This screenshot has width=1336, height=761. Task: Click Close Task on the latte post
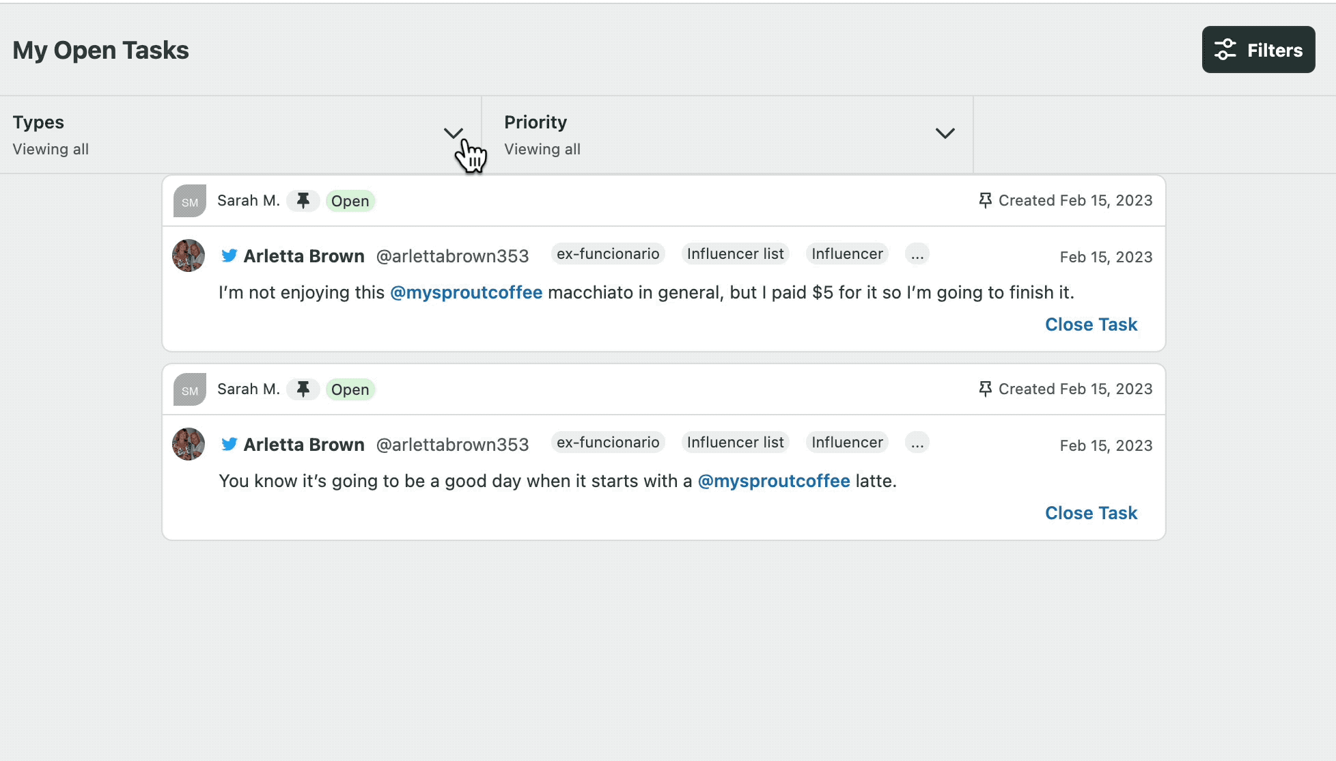point(1091,512)
